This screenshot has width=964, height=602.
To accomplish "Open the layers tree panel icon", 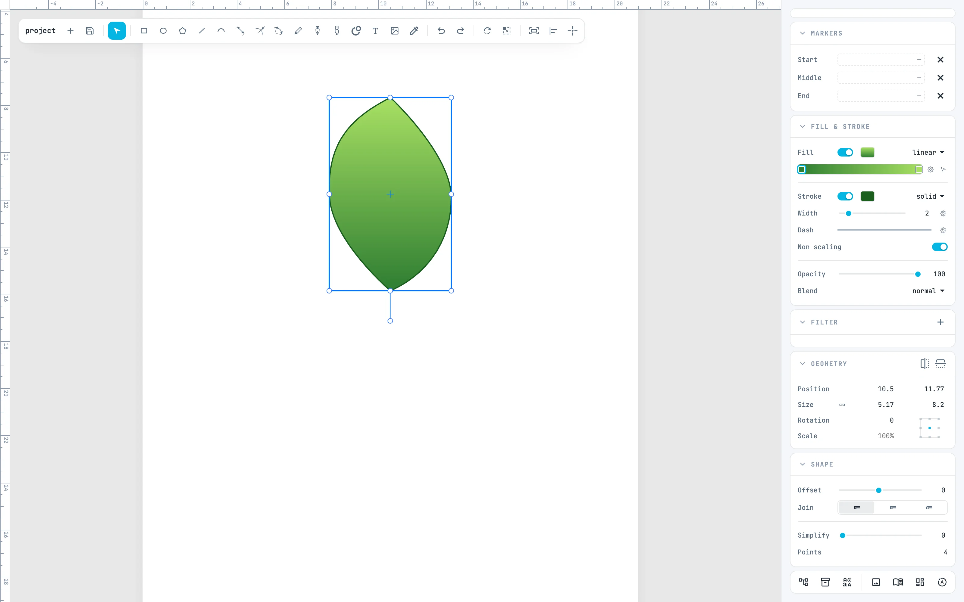I will coord(803,582).
